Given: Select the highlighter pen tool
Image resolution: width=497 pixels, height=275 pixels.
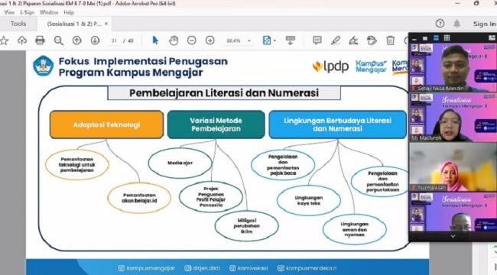Looking at the screenshot, I should [336, 40].
